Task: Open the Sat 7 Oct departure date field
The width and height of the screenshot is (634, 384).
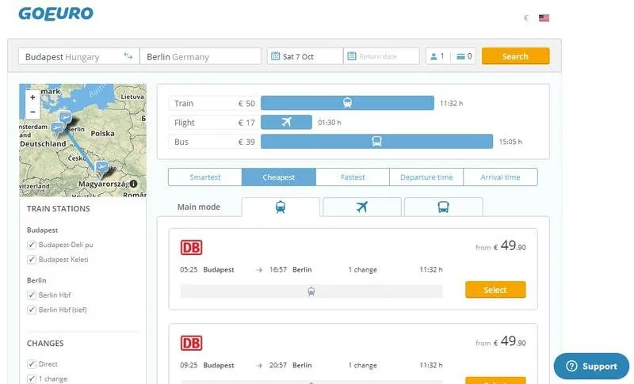Action: [305, 56]
